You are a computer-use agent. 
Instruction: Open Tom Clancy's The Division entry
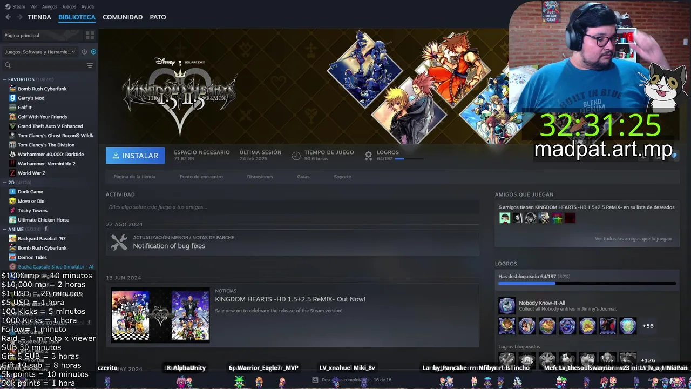(46, 145)
